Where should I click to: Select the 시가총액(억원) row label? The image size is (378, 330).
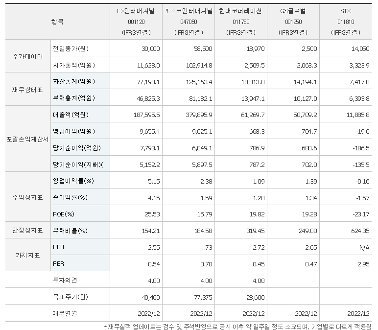pos(74,65)
